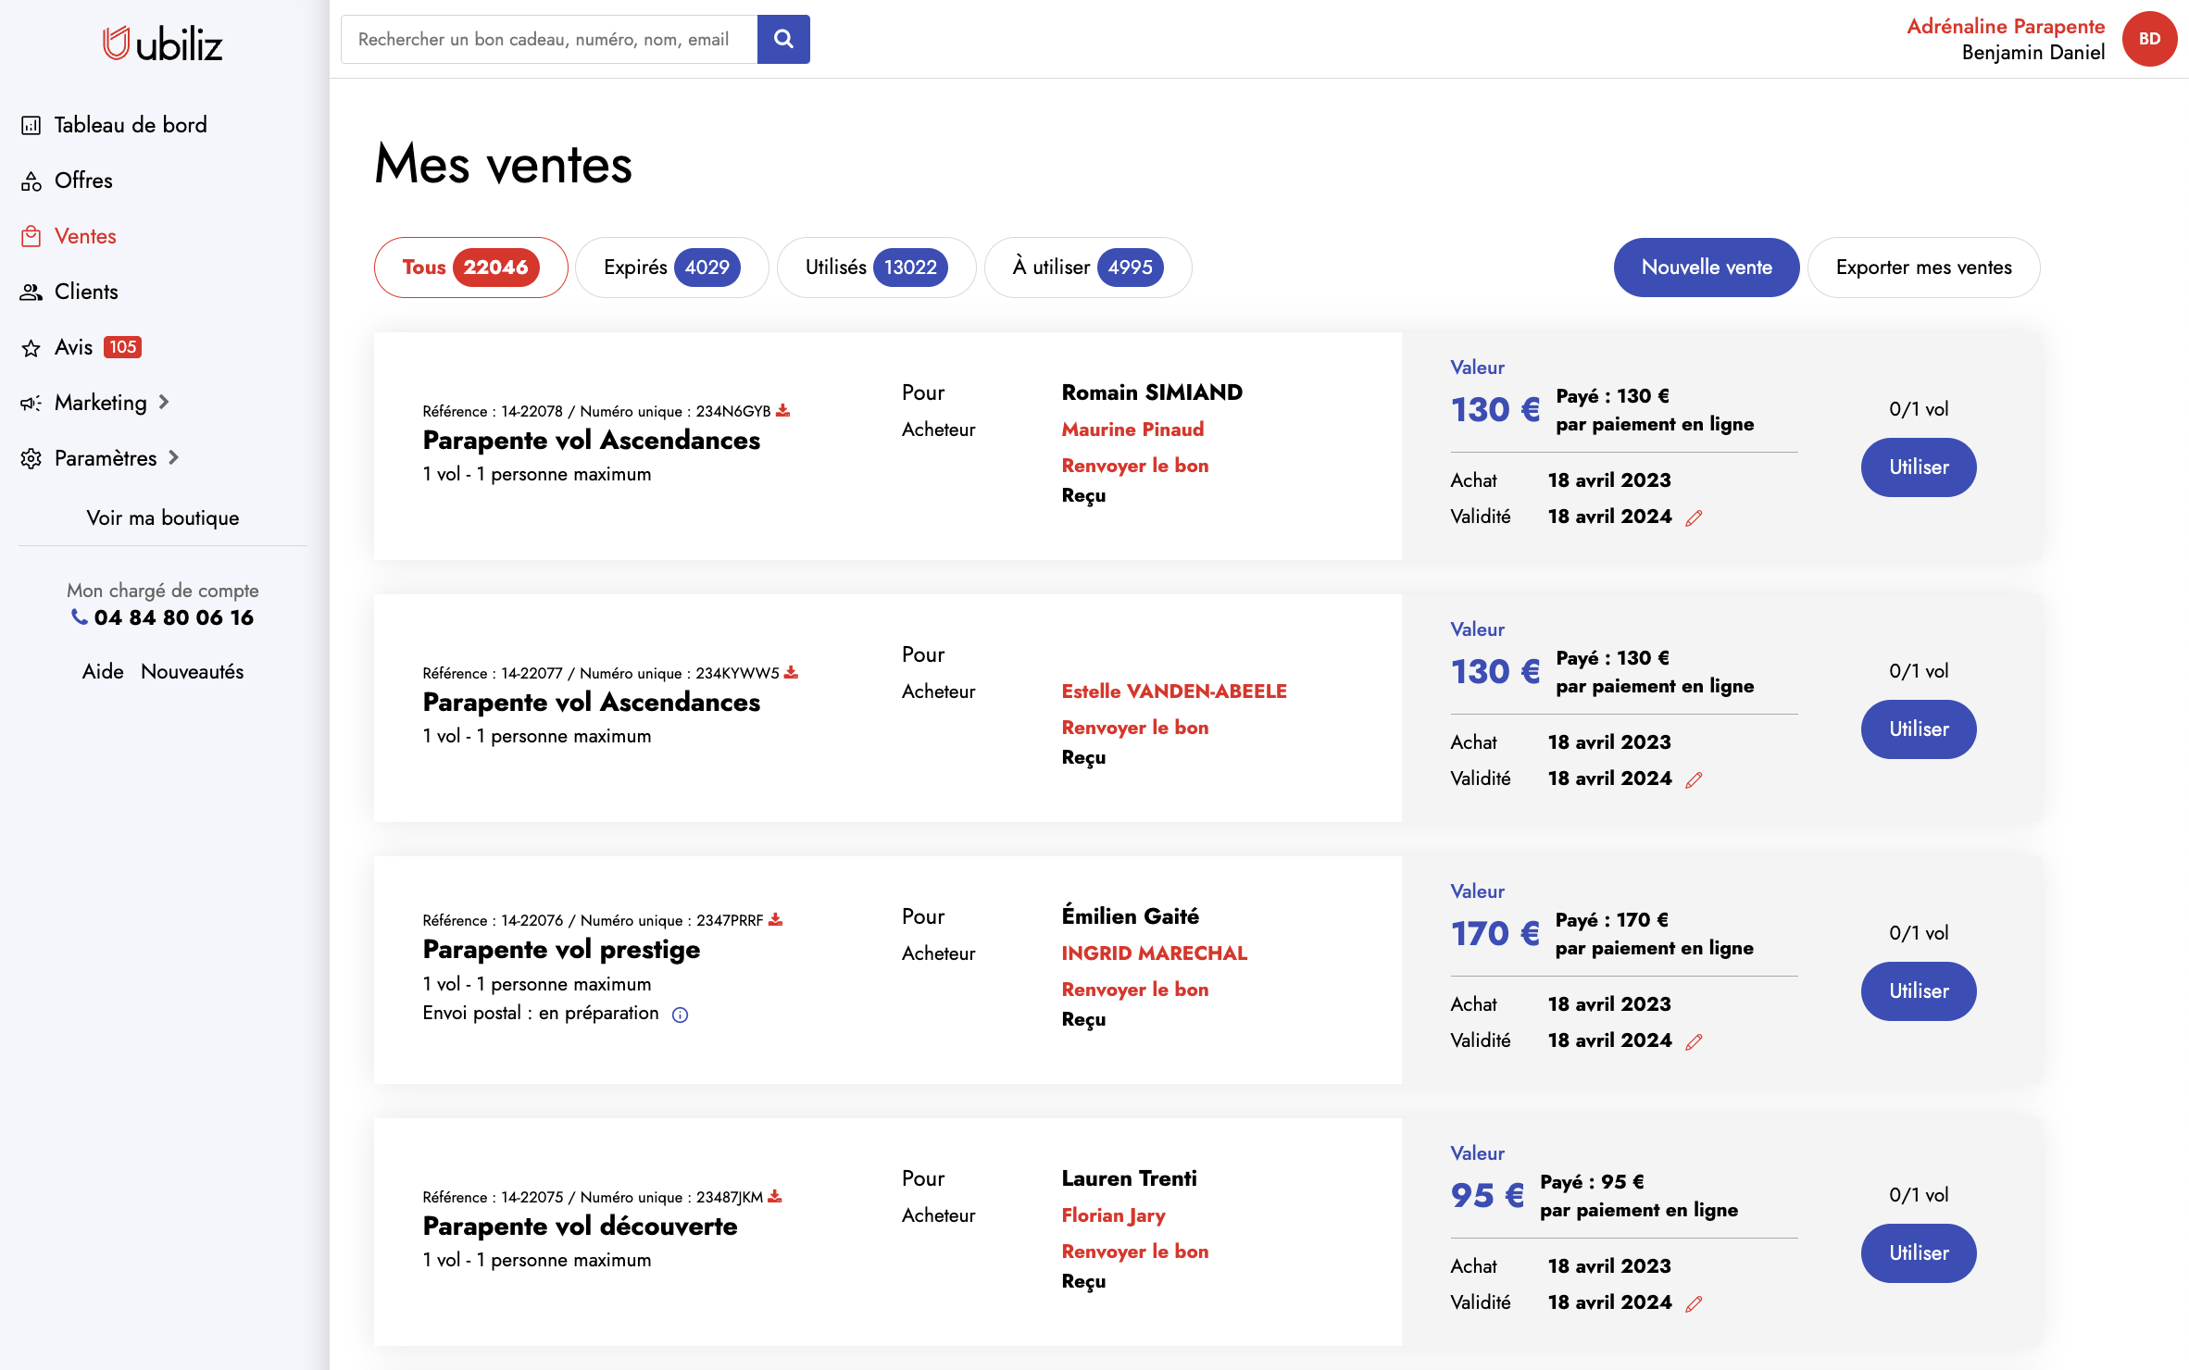This screenshot has height=1370, width=2189.
Task: Edit validity date of Romain SIMIAND's voucher
Action: 1694,518
